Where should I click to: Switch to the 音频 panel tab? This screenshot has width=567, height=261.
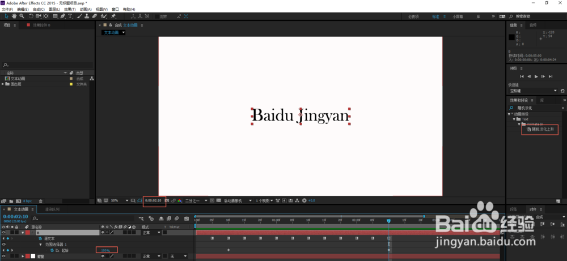coord(533,25)
